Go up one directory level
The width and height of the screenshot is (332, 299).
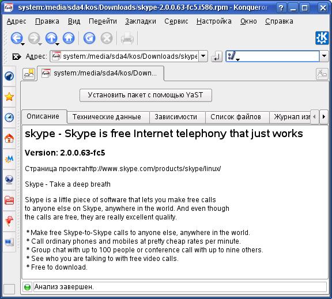point(51,38)
